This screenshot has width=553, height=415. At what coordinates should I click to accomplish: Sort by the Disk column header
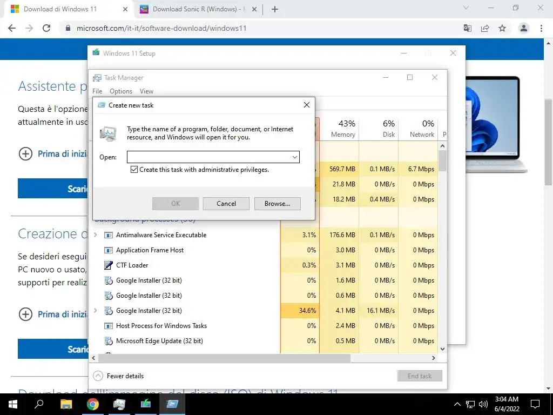pos(379,129)
